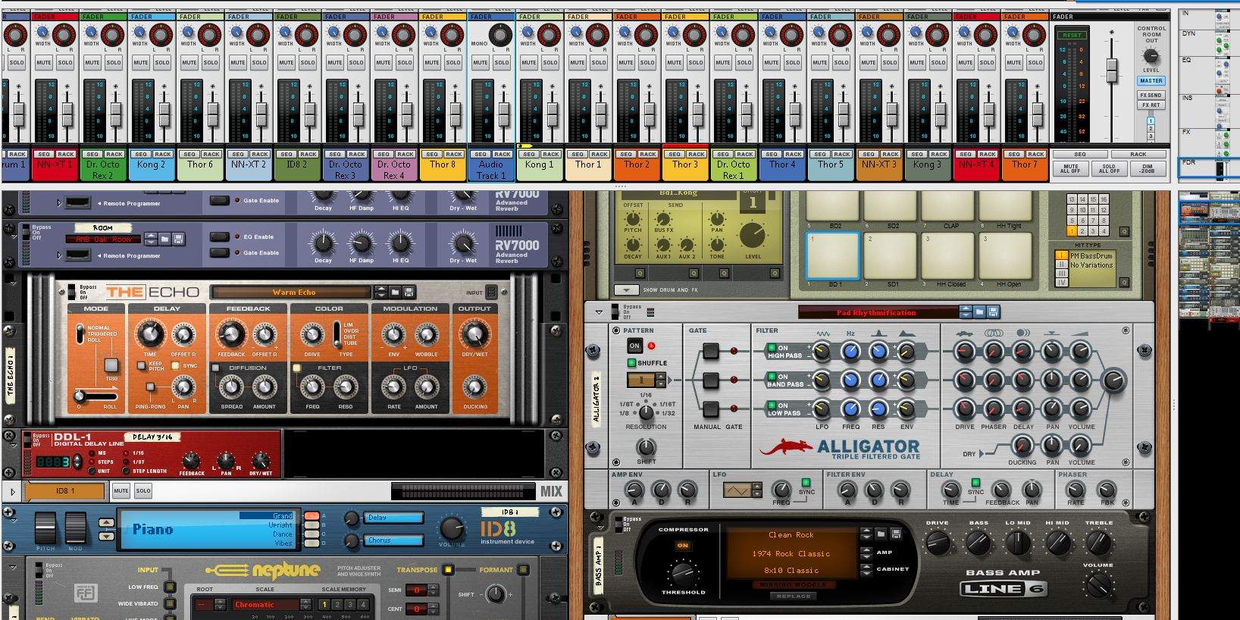
Task: Click The Echo Dry/Wet knob
Action: point(475,334)
